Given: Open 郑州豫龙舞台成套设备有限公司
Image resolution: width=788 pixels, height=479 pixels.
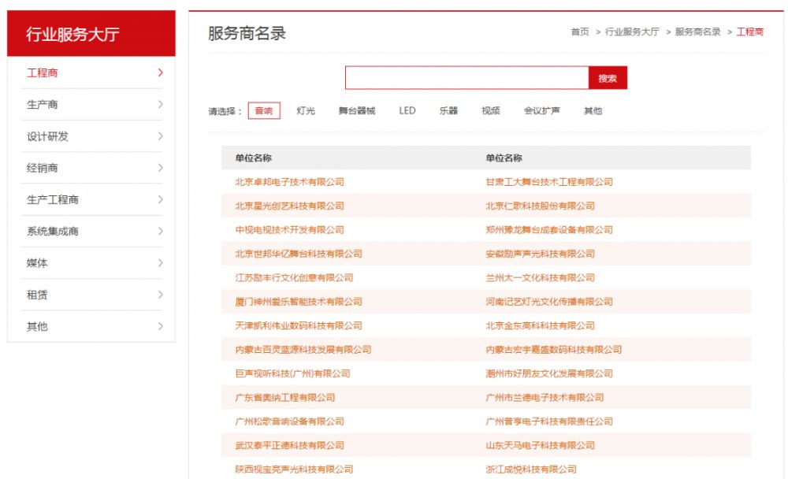Looking at the screenshot, I should click(x=549, y=230).
